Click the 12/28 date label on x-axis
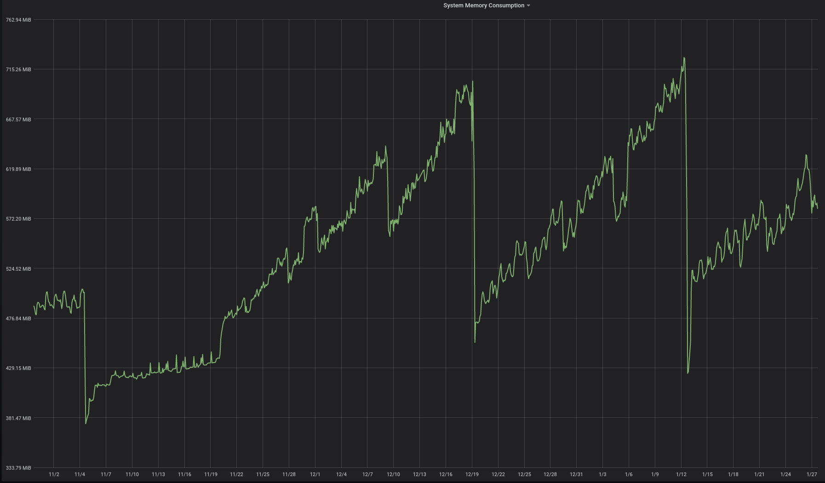Viewport: 825px width, 483px height. pos(550,474)
